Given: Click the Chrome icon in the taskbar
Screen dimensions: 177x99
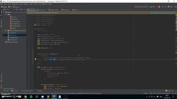Looking at the screenshot, I should point(25,97).
